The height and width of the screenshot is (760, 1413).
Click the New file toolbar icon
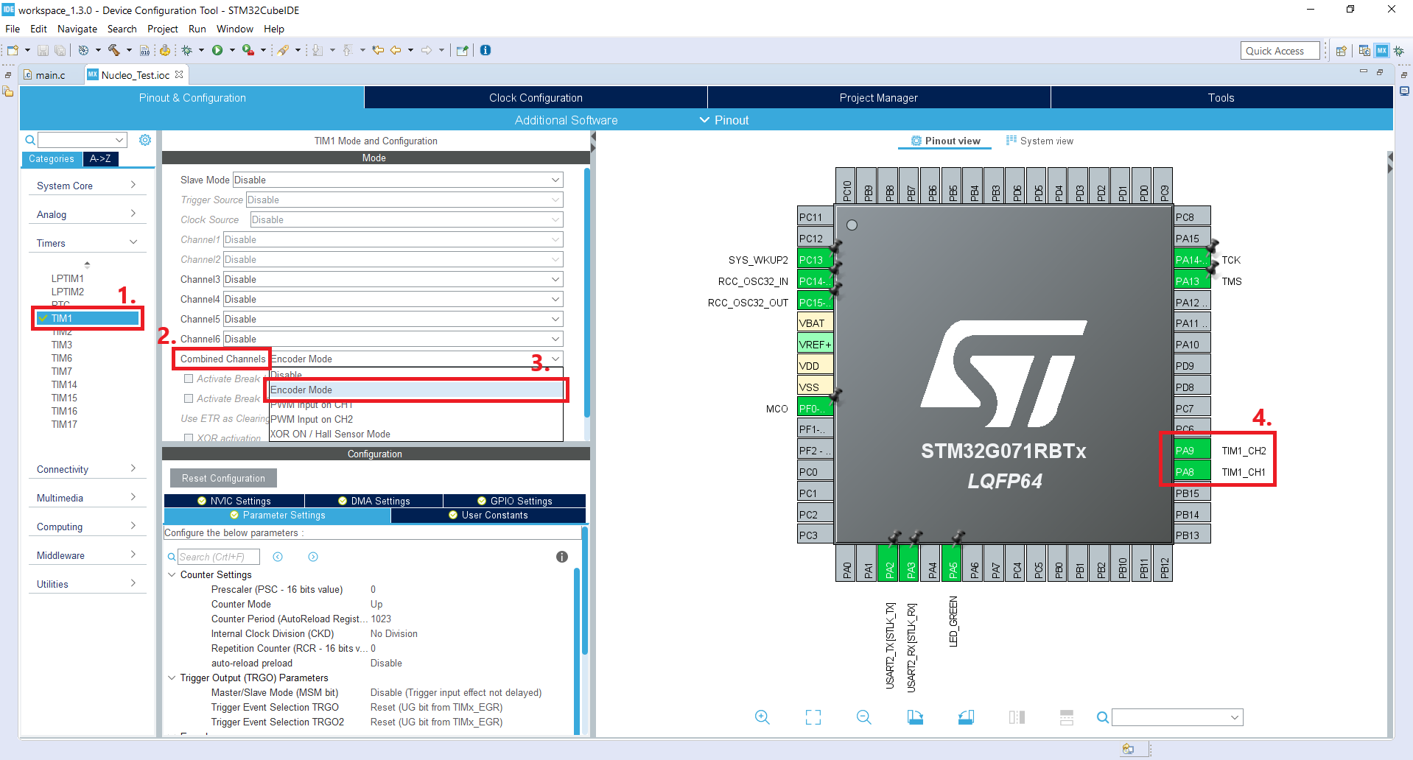pos(13,50)
